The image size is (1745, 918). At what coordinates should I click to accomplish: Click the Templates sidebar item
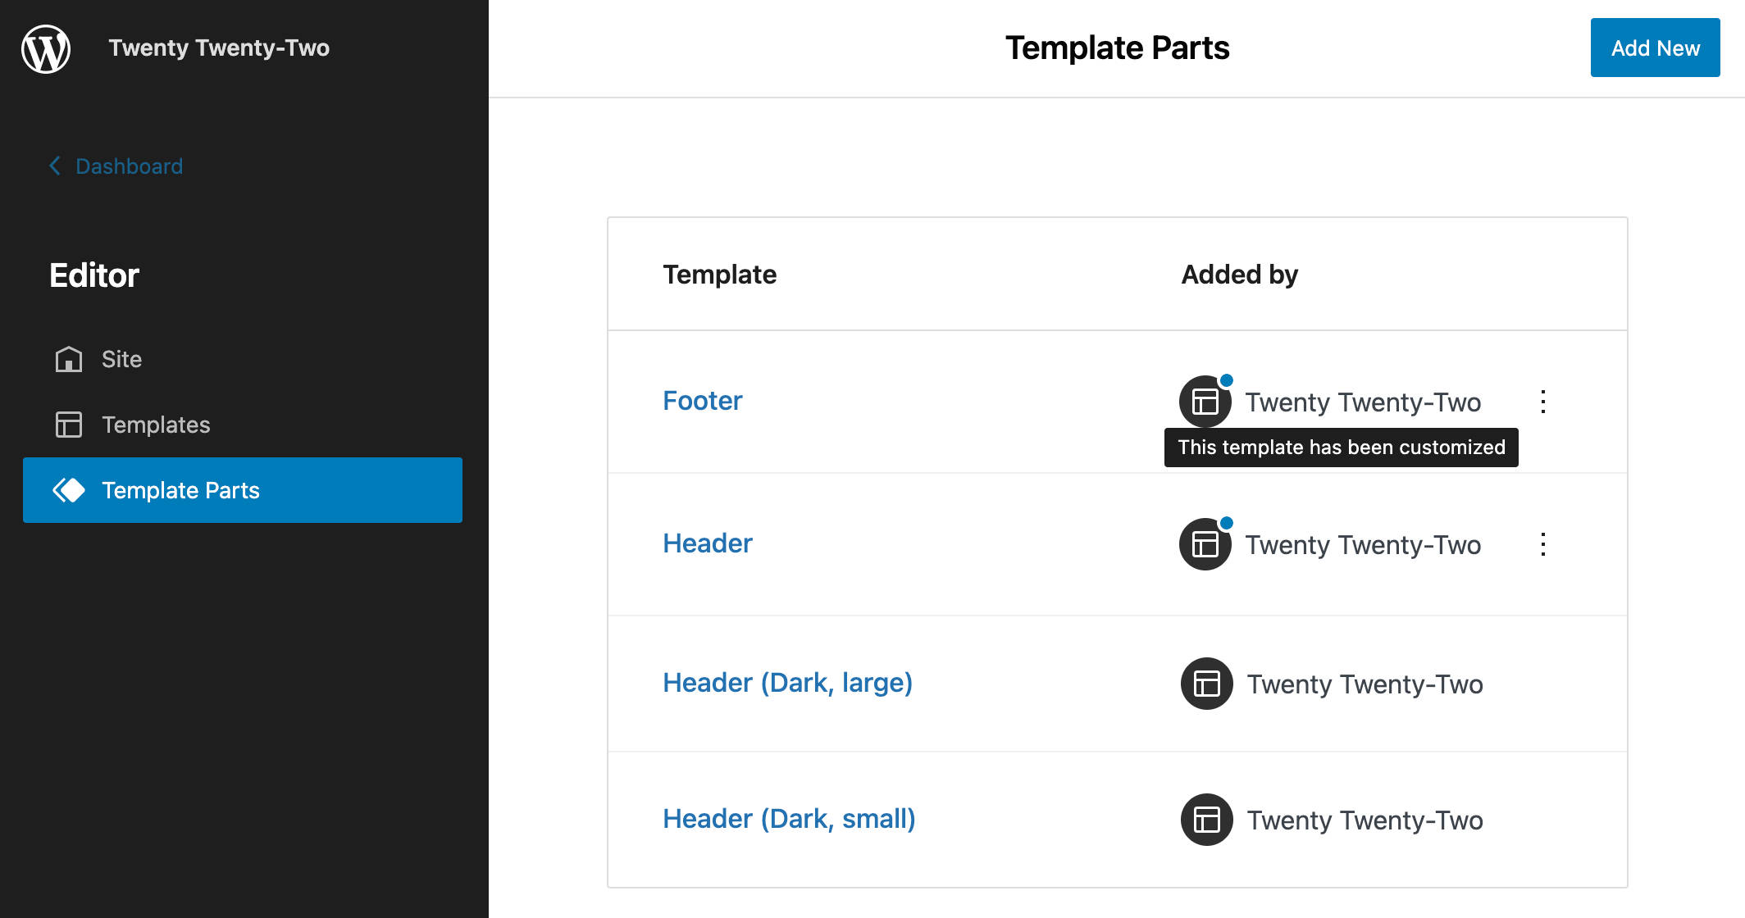[156, 425]
